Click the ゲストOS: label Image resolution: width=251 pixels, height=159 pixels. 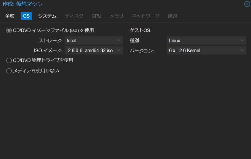140,30
